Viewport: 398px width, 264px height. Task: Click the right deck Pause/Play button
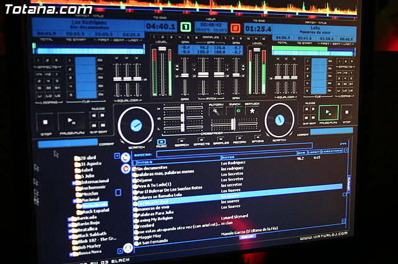coord(328,113)
